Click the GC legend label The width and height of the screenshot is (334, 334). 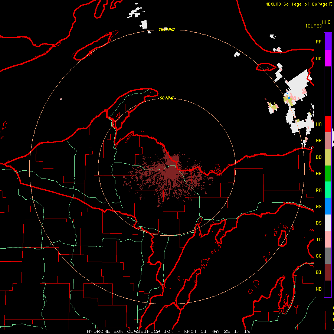pos(318,256)
